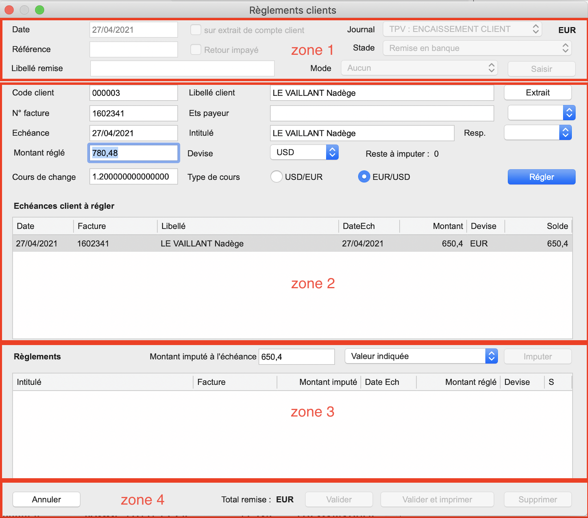Click the Valider button
Screen dimensions: 588x518
point(339,499)
